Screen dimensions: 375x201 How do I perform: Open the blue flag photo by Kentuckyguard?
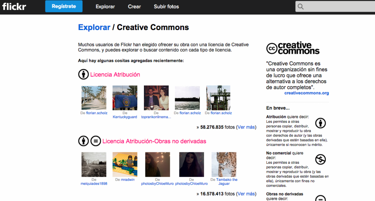pos(125,98)
